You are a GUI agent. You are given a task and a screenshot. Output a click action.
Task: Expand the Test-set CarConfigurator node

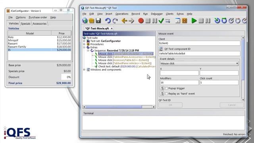point(84,41)
